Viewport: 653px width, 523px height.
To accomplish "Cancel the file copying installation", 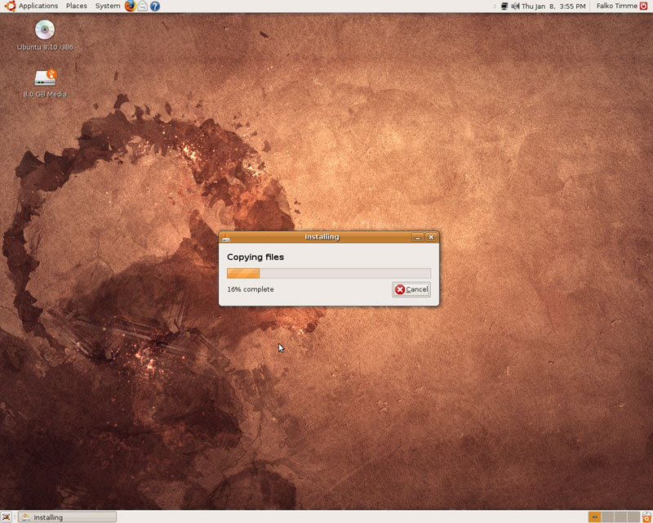I will [x=411, y=289].
